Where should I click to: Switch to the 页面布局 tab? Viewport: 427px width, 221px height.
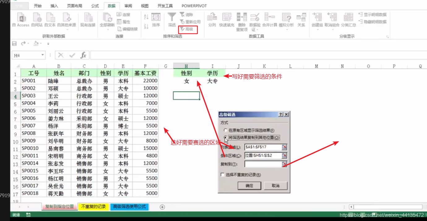(x=75, y=6)
